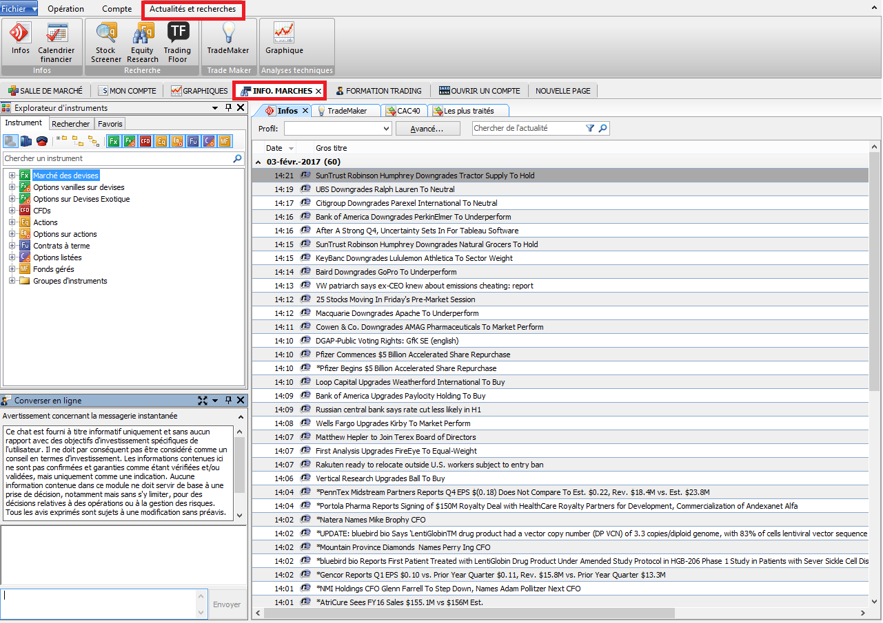883x623 pixels.
Task: Open the GRAPHIQUES page tab
Action: coord(199,91)
